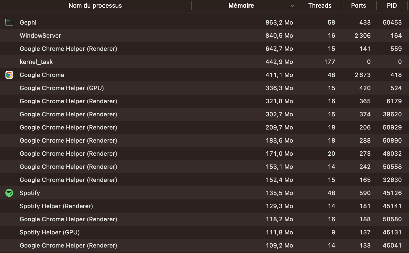Viewport: 409px width, 253px height.
Task: Sort processes by Threads column
Action: tap(320, 6)
